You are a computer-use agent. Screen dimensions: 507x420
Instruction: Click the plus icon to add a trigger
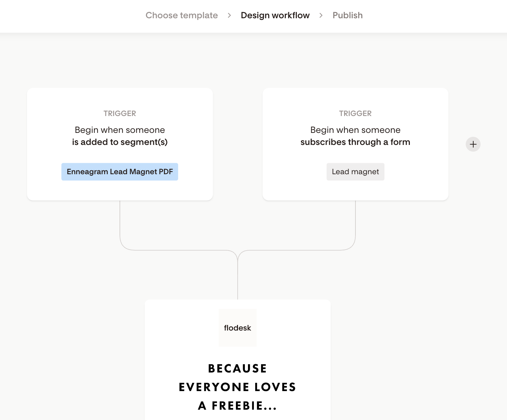473,144
